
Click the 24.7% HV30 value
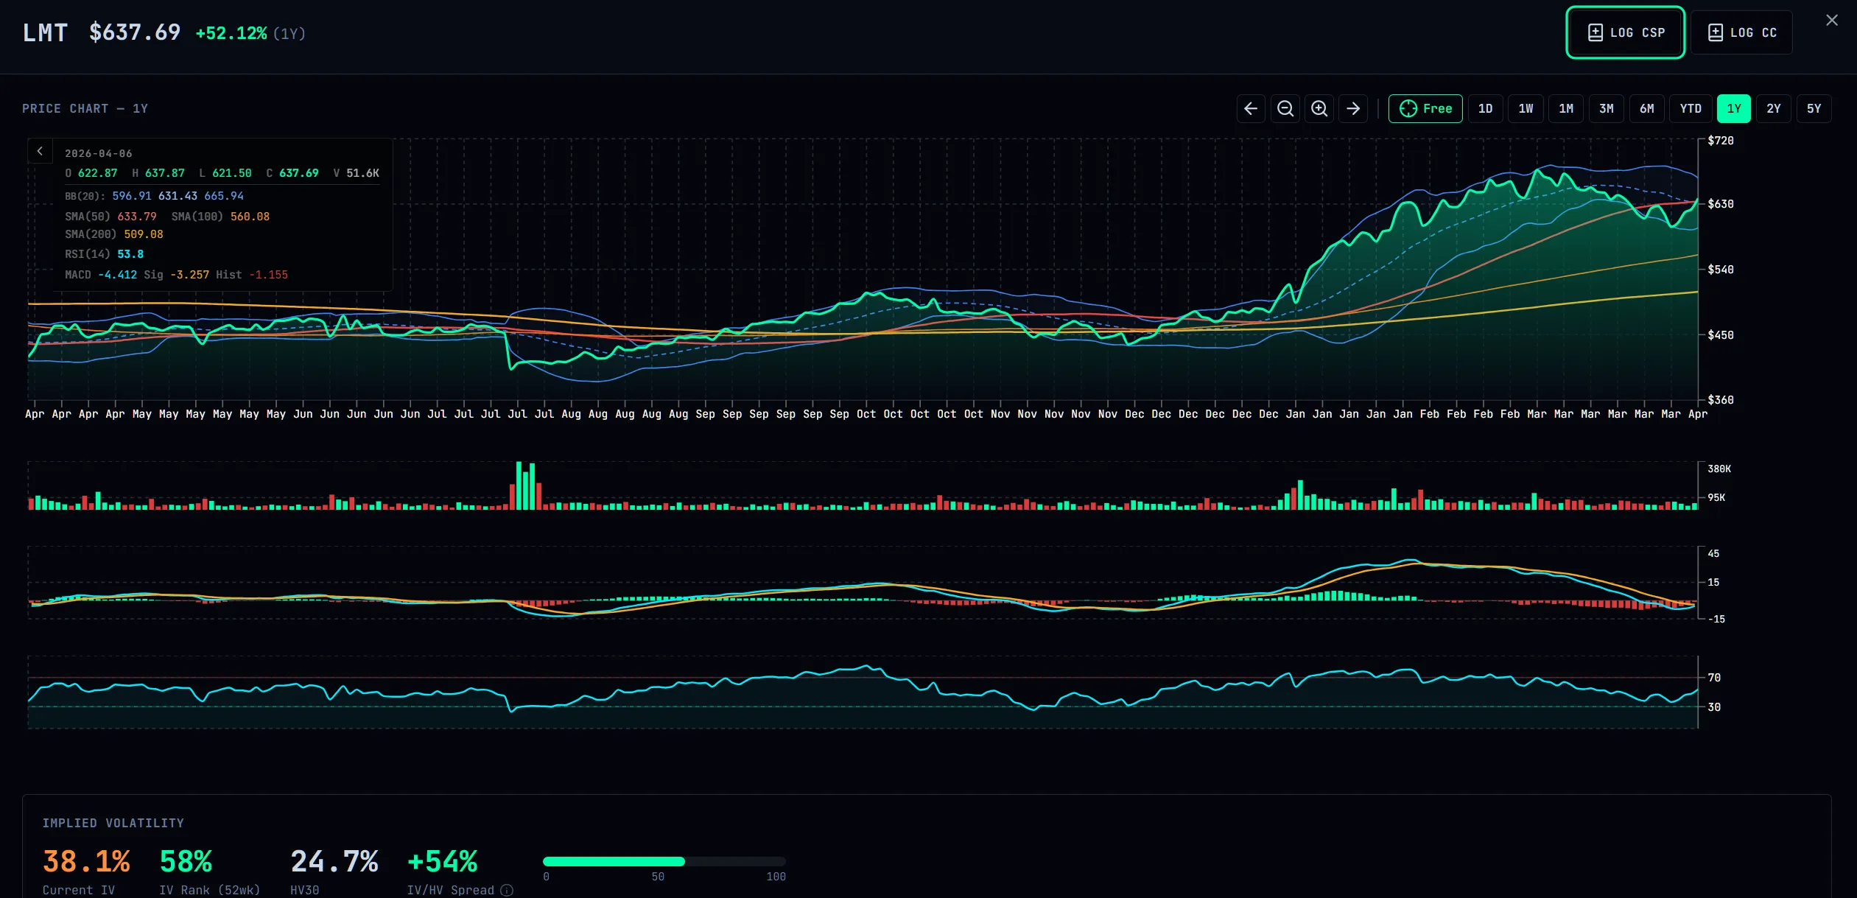pos(334,861)
